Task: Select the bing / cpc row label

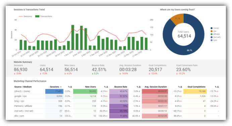Action: coord(19,101)
